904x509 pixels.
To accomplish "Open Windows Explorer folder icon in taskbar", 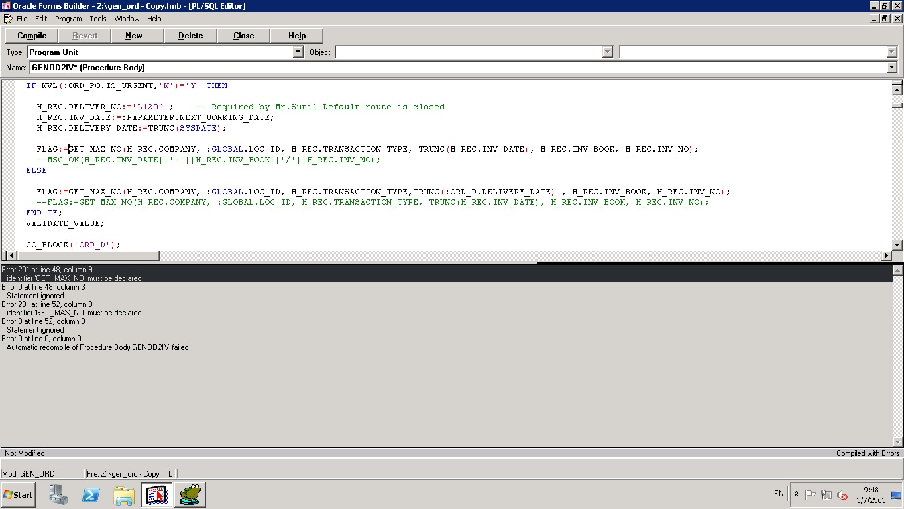I will click(x=124, y=494).
